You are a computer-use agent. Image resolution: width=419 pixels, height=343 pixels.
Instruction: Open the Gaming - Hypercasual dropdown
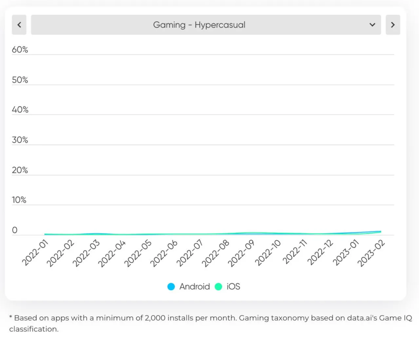[199, 25]
